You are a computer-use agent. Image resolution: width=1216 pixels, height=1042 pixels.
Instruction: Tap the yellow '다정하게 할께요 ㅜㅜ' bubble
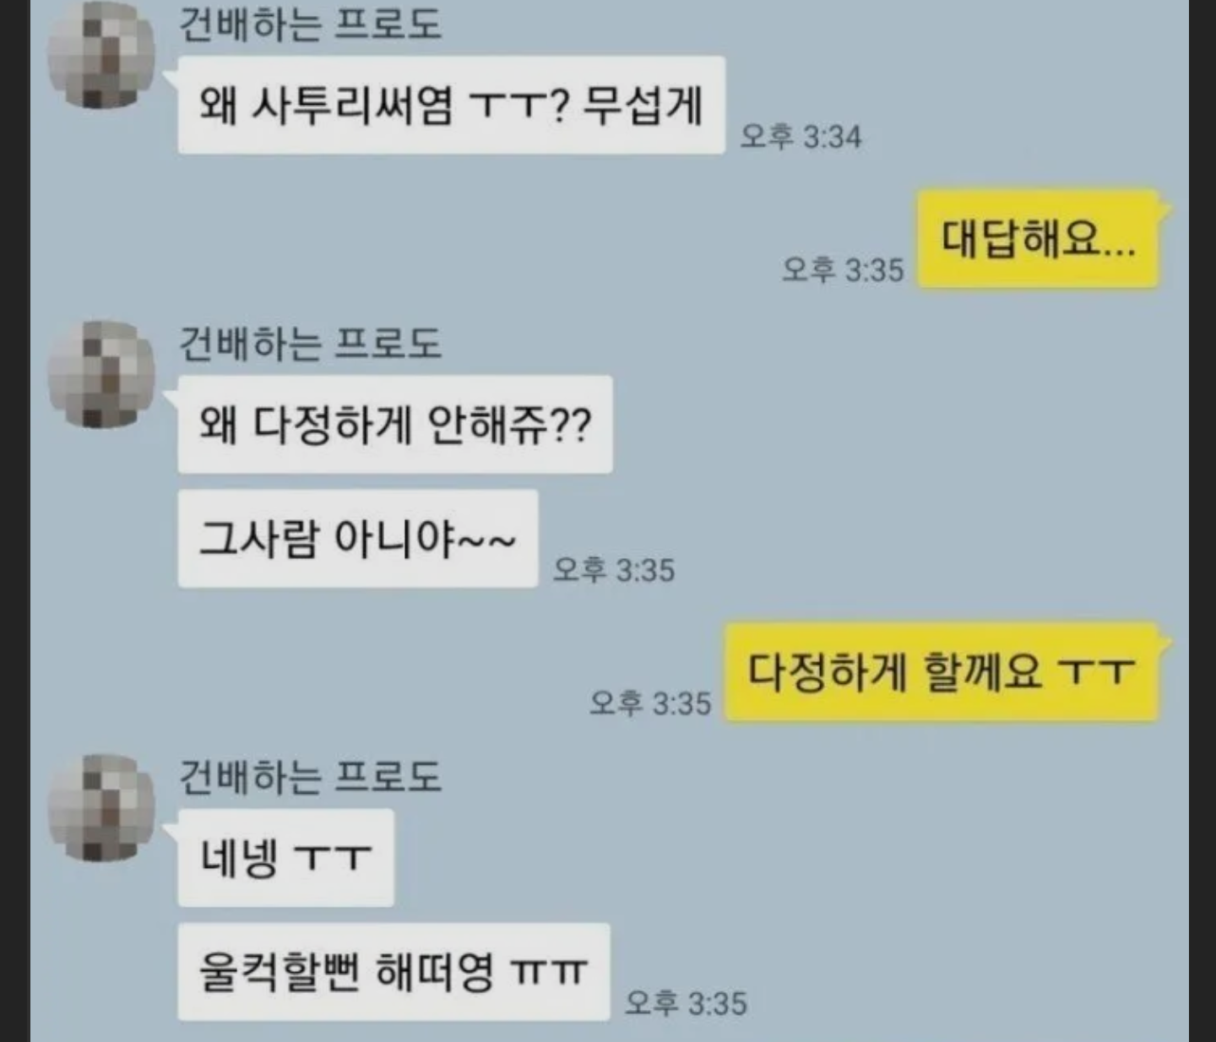click(942, 672)
